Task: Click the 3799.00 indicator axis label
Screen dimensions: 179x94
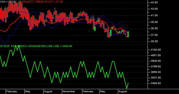Action: click(x=155, y=67)
